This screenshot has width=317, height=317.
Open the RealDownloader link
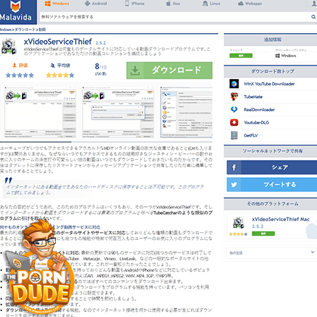[259, 110]
